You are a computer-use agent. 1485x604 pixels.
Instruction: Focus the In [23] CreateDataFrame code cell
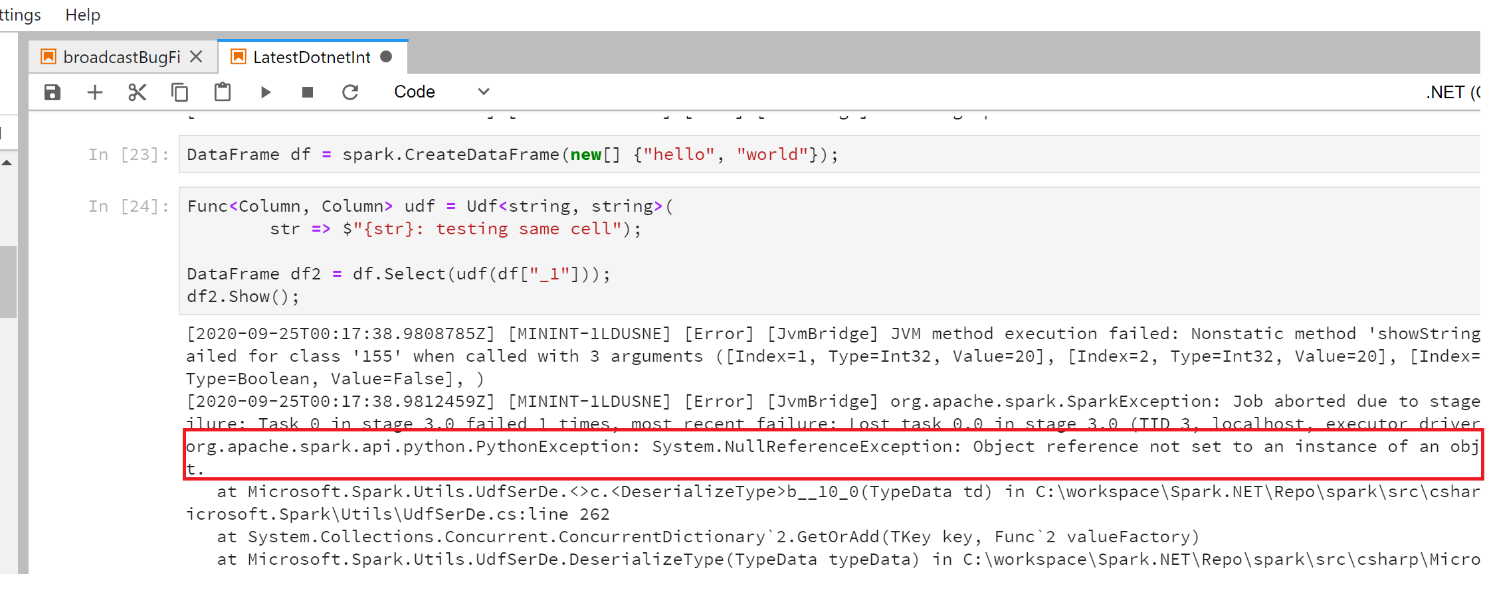(x=830, y=154)
